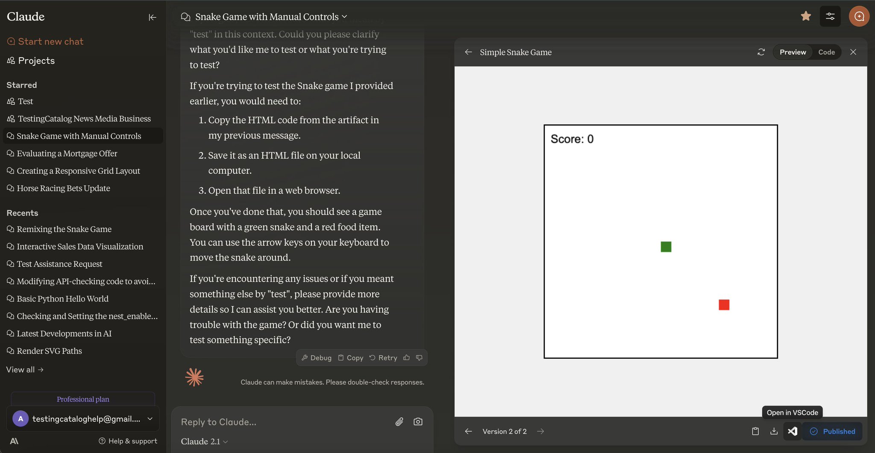Click the Recents section heading
The height and width of the screenshot is (453, 875).
pos(22,213)
